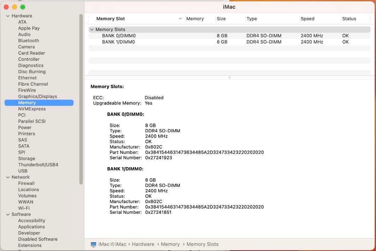376x251 pixels.
Task: Collapse the Hardware section in the sidebar
Action: coord(8,16)
